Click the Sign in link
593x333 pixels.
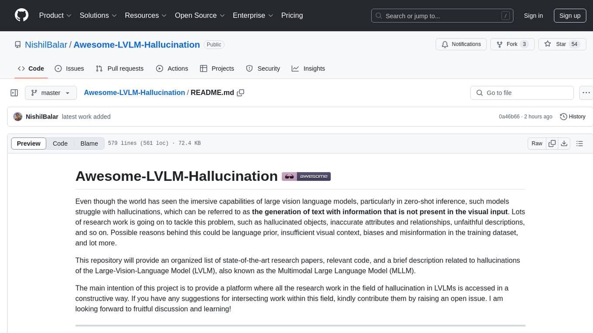point(533,16)
